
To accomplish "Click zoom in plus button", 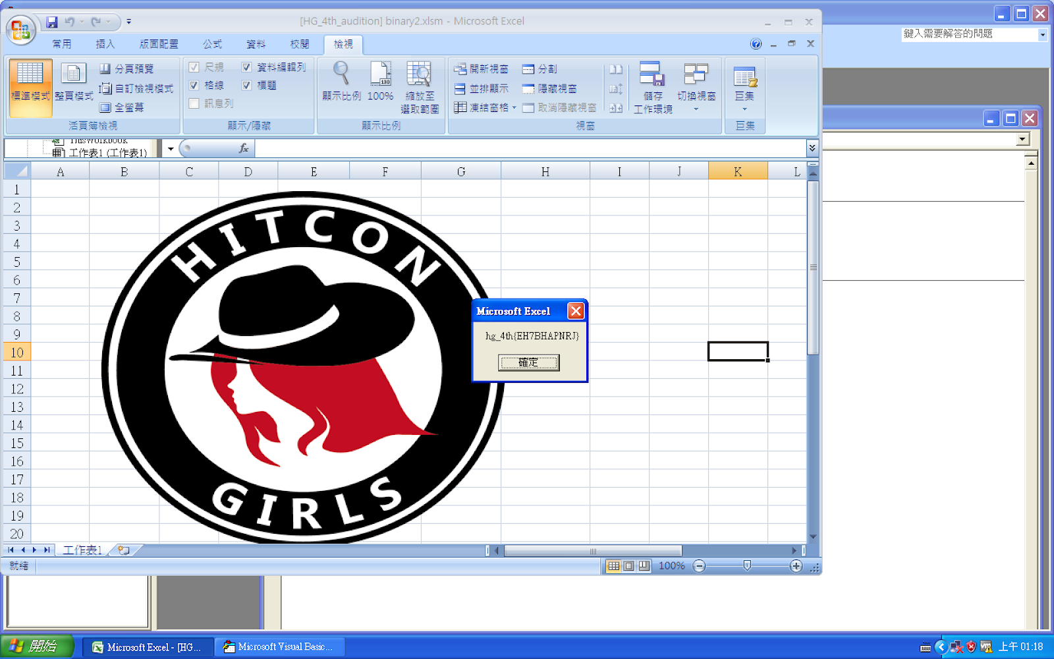I will (x=796, y=566).
